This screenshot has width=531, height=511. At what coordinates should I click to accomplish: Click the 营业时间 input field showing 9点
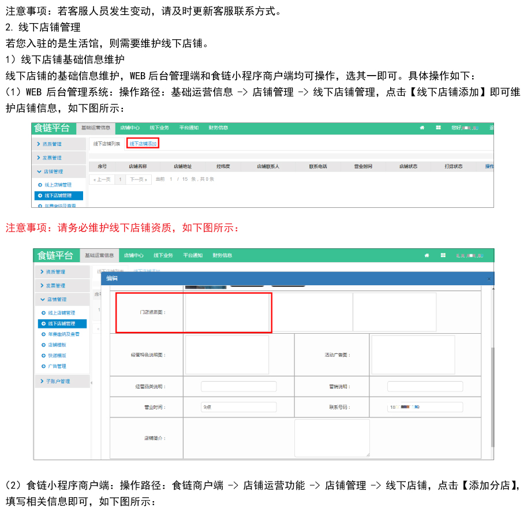pyautogui.click(x=238, y=407)
